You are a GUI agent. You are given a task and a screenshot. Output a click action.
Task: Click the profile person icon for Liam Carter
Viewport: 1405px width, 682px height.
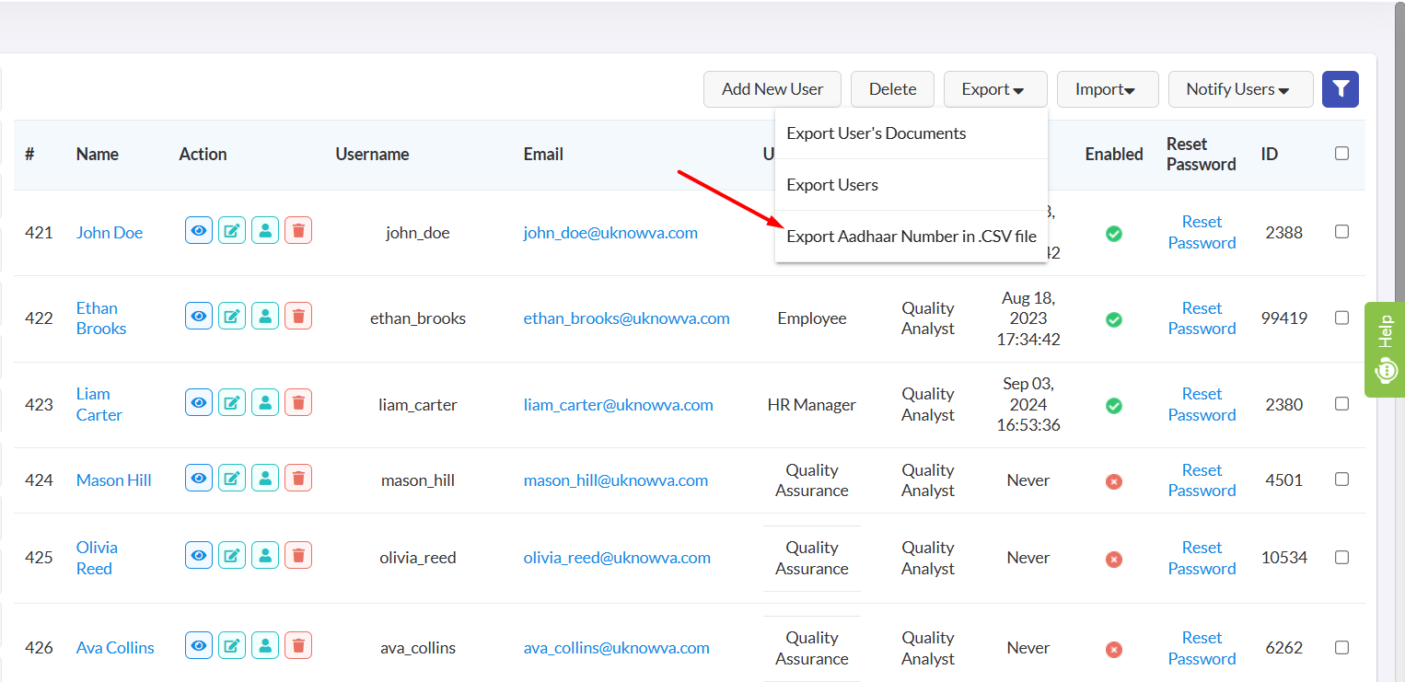point(265,402)
